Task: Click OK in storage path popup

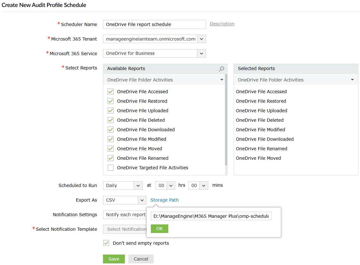Action: point(159,229)
